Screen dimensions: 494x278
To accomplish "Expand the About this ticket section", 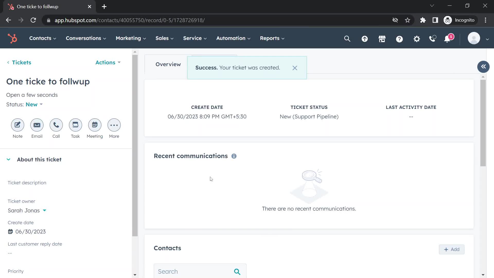I will 8,159.
